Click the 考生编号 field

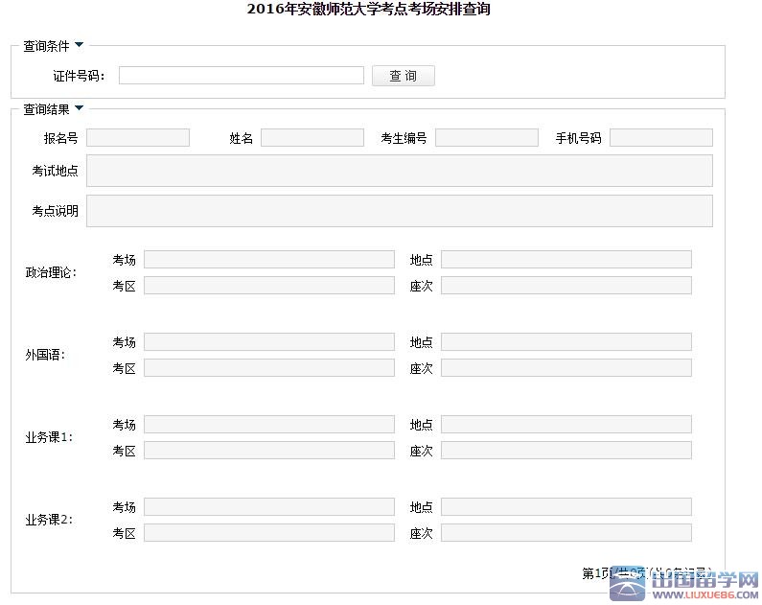click(x=486, y=138)
